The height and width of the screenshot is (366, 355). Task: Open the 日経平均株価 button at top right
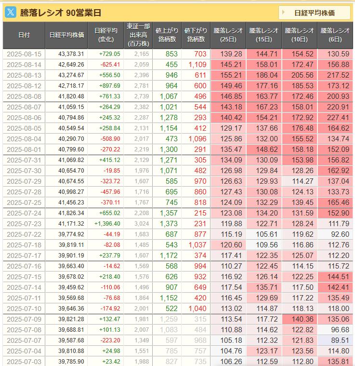coord(315,13)
